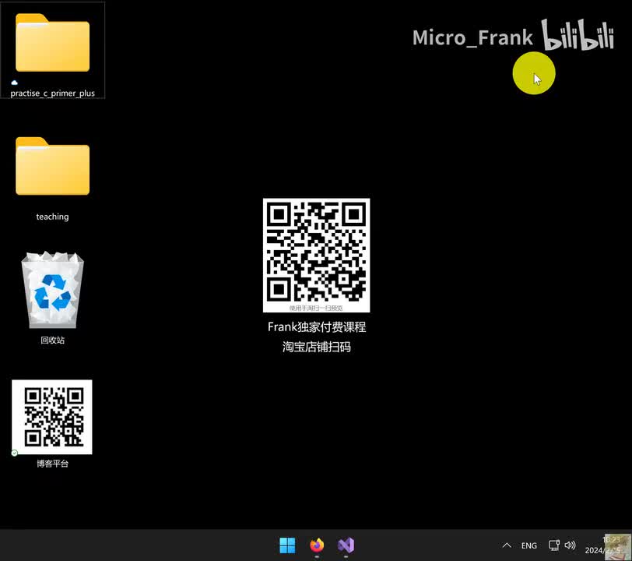Viewport: 632px width, 561px height.
Task: Open the Windows Start menu
Action: point(287,545)
